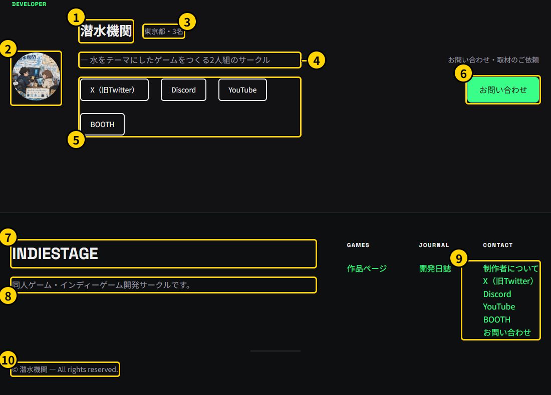Click the footer text 同人ゲーム・インディーゲーム開発サークルです。

pyautogui.click(x=102, y=285)
